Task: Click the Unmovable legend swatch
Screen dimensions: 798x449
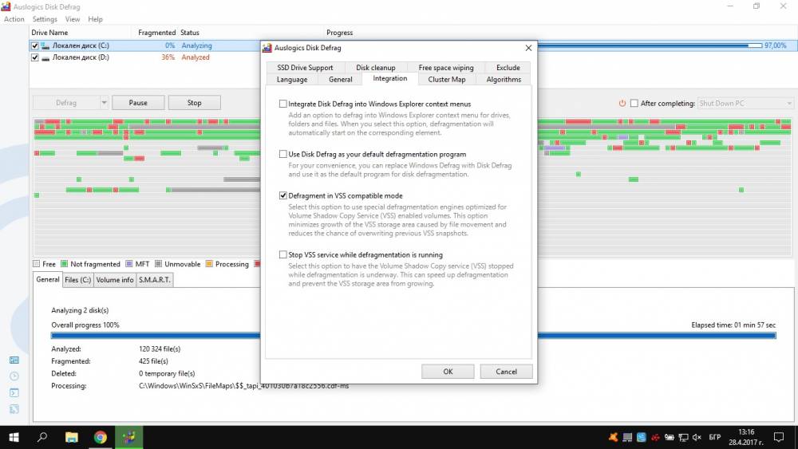Action: [x=158, y=264]
